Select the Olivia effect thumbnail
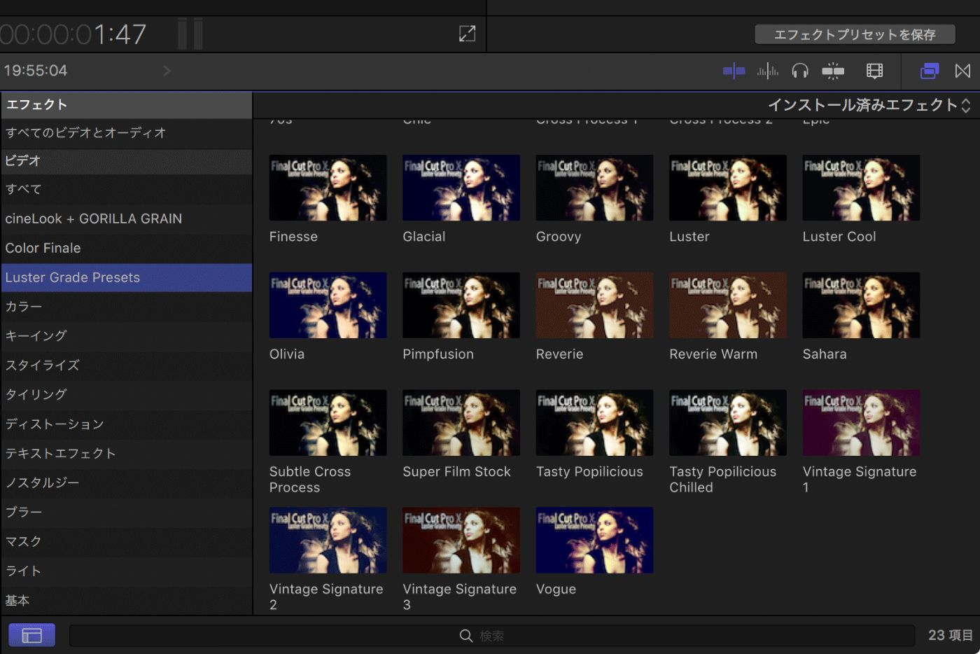The width and height of the screenshot is (980, 654). 328,305
